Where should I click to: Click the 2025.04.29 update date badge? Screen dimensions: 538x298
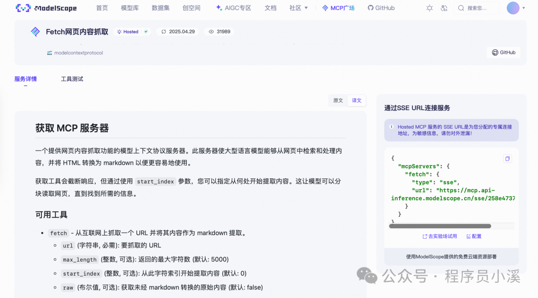point(178,31)
